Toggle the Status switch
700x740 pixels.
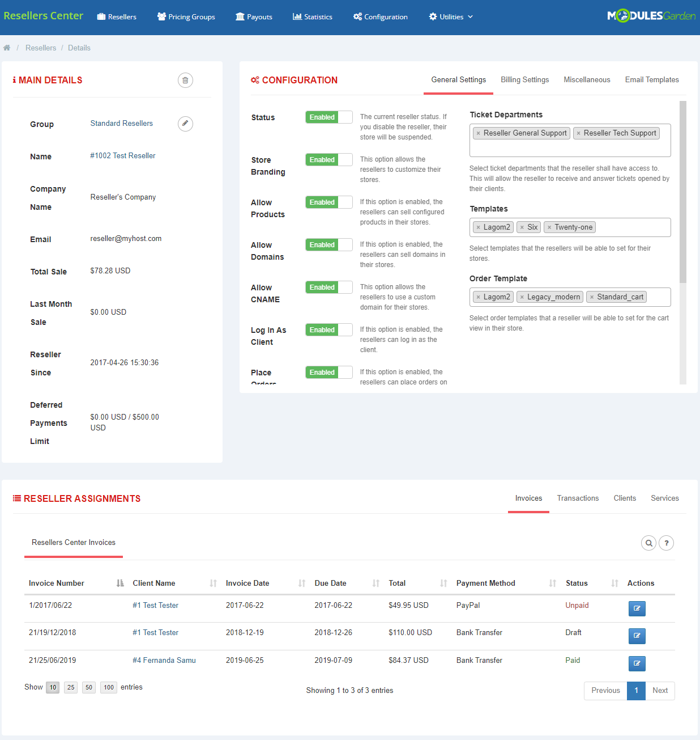pyautogui.click(x=329, y=117)
